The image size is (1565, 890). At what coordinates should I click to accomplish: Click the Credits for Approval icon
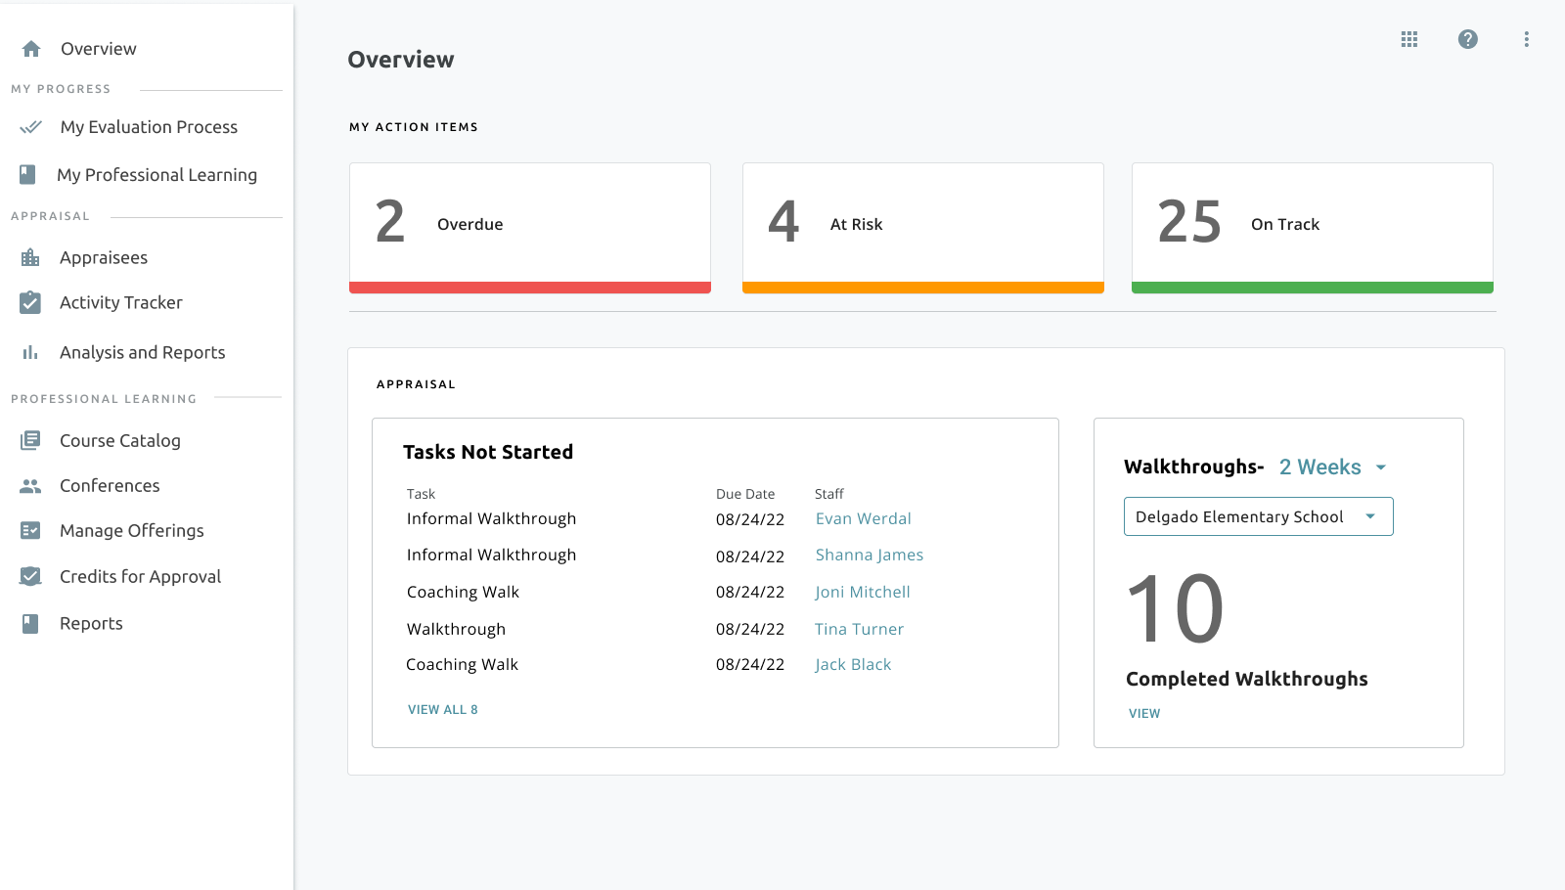pos(30,577)
